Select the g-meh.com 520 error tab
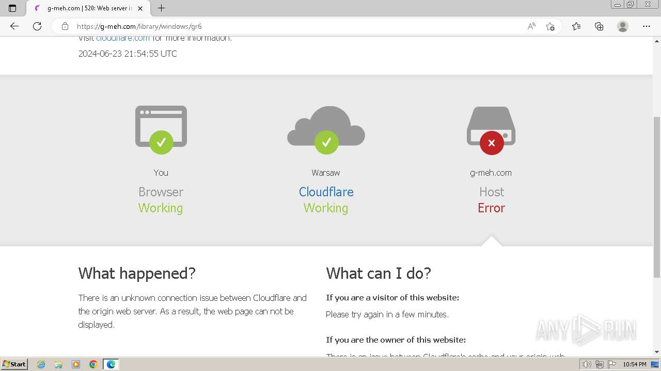 (87, 8)
